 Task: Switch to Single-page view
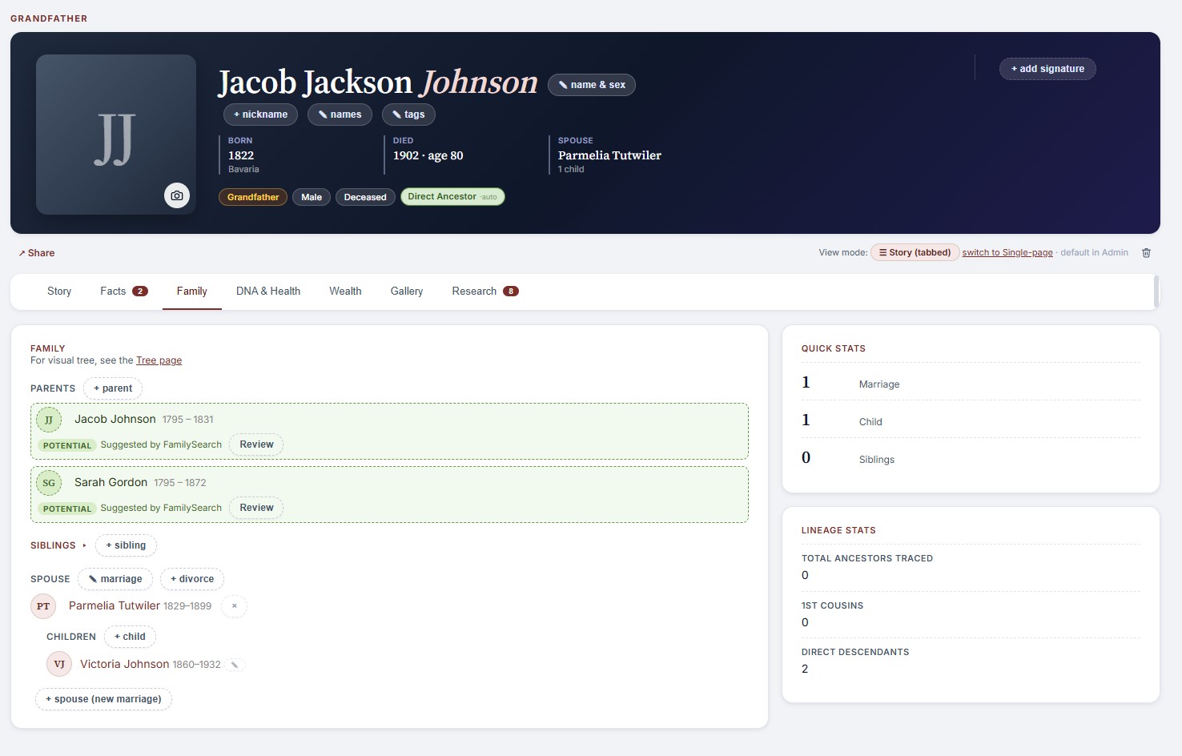tap(1007, 252)
